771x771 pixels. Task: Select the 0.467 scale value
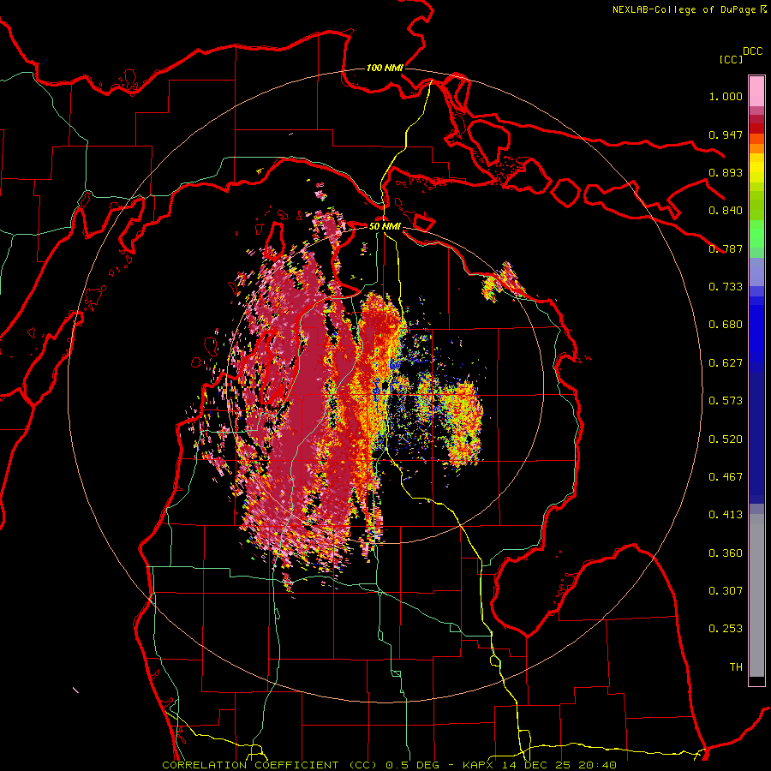(726, 476)
